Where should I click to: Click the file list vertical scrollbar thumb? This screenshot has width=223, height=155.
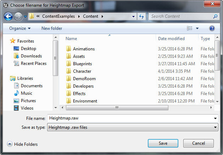point(217,55)
